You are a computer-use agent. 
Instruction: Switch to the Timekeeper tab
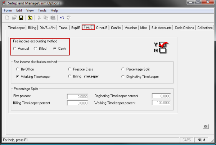17,28
